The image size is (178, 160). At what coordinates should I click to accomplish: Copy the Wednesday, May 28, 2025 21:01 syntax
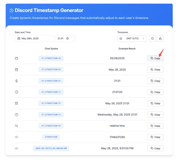coord(155,115)
